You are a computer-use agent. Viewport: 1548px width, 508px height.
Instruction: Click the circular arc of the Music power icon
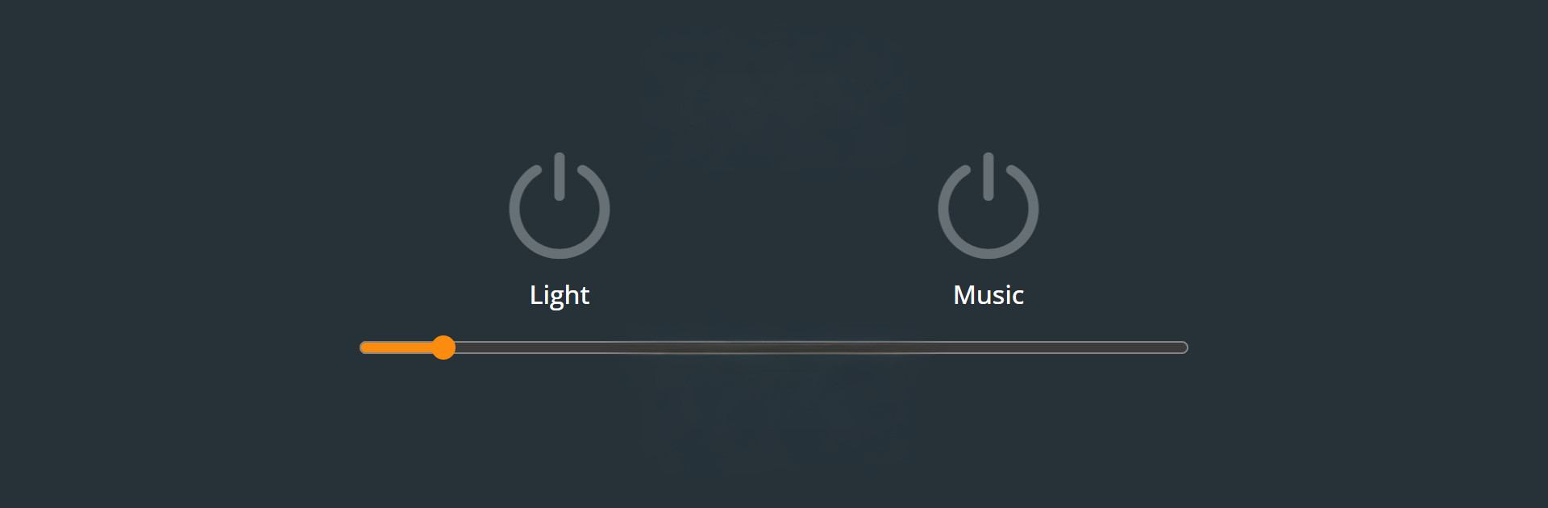(988, 254)
